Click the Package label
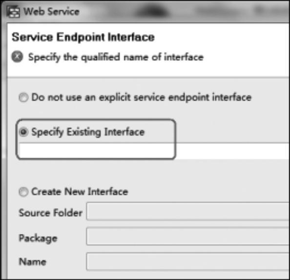Image resolution: width=290 pixels, height=280 pixels. 38,238
